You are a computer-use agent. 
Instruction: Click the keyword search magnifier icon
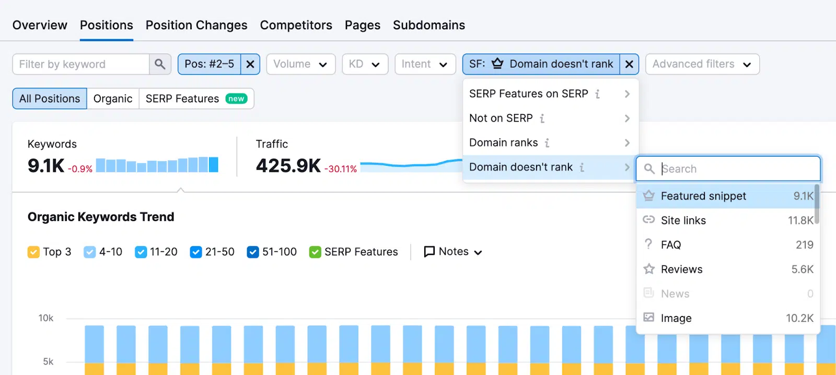160,64
